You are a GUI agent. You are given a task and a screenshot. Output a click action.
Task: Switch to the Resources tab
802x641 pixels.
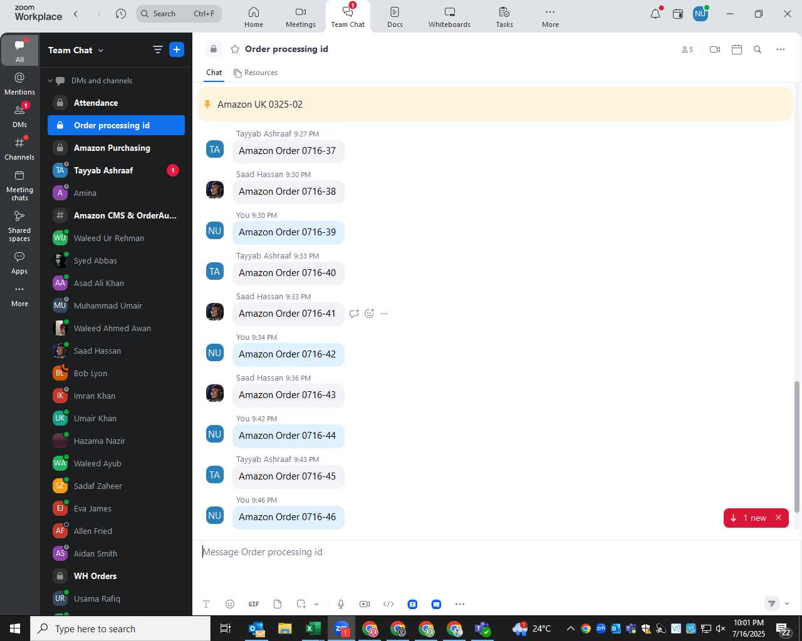point(255,73)
